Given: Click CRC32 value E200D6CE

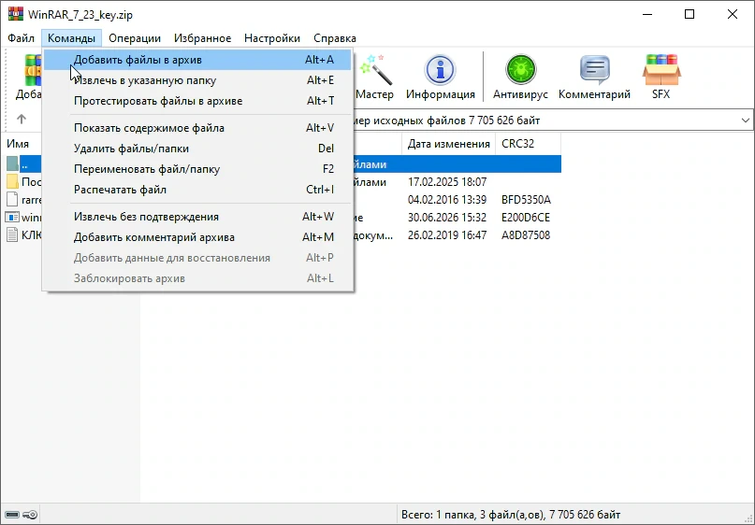Looking at the screenshot, I should [x=526, y=218].
